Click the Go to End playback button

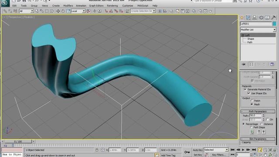pyautogui.click(x=254, y=150)
